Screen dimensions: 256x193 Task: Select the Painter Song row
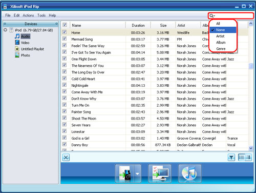(x=155, y=112)
